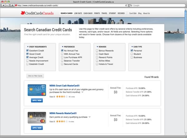The width and height of the screenshot is (187, 138).
Task: Collapse the Rewards section
Action: (97, 47)
